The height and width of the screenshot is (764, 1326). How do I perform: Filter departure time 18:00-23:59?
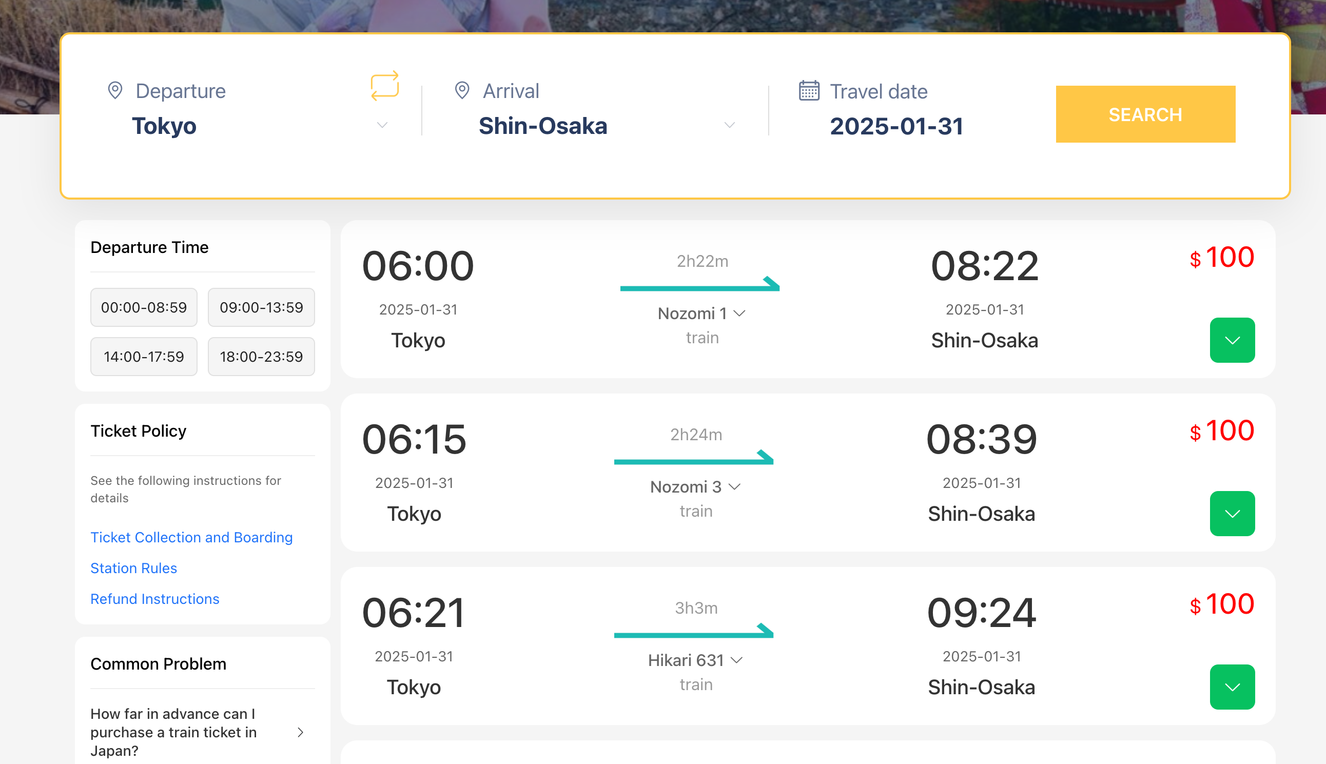pyautogui.click(x=261, y=356)
